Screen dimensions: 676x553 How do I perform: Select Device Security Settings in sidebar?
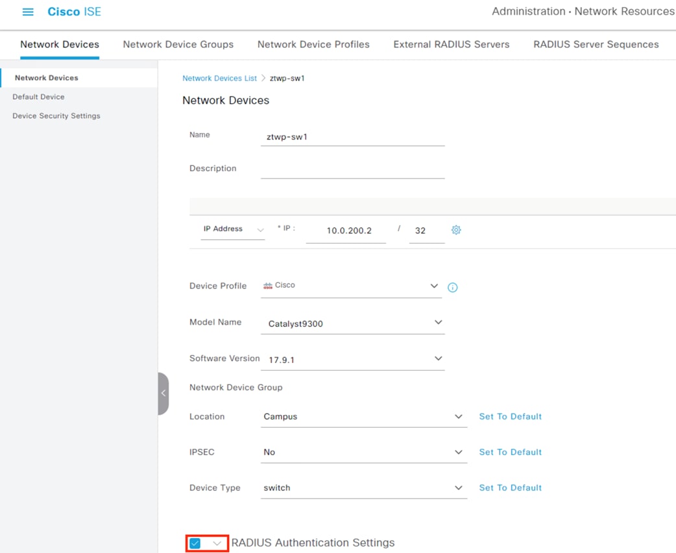(x=56, y=116)
